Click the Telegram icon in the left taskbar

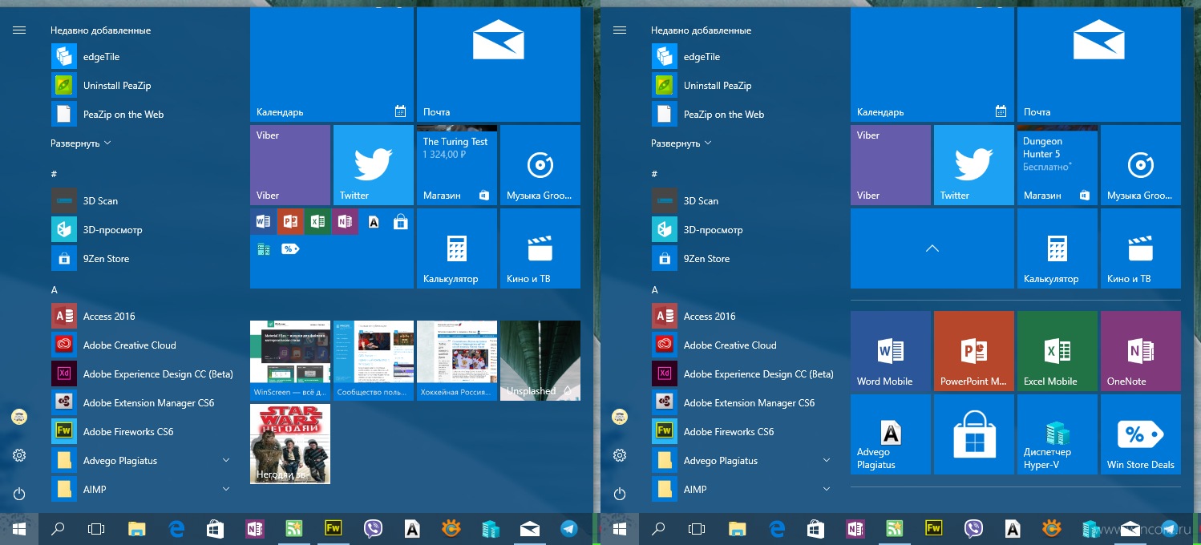click(568, 528)
